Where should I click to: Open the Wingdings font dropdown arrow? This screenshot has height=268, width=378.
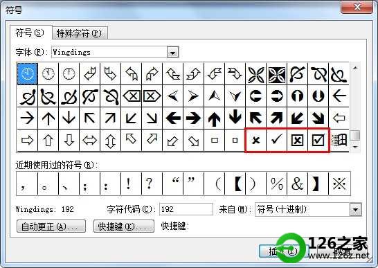172,53
